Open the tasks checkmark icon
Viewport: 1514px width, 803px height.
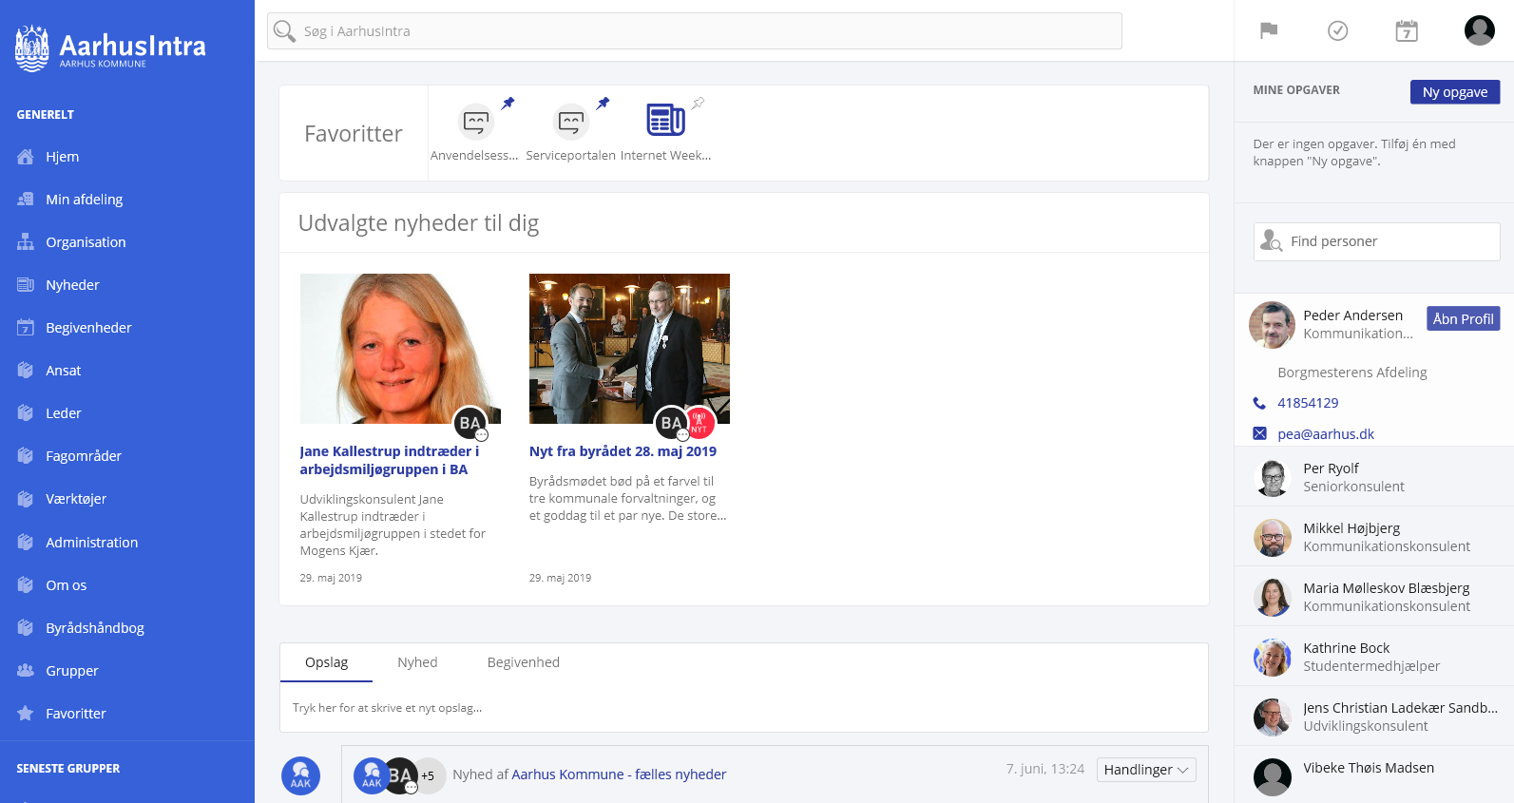pos(1337,30)
